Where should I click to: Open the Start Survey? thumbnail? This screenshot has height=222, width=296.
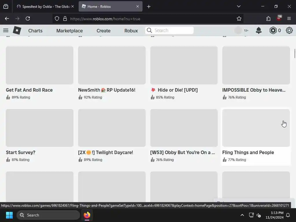[x=40, y=128]
